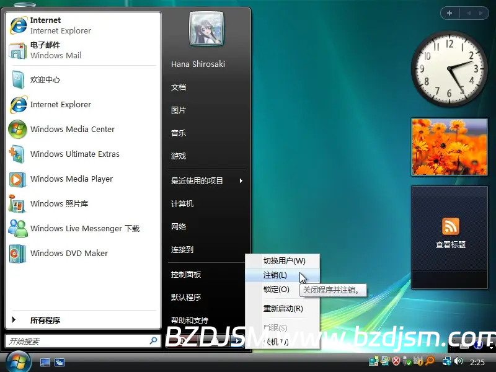Click the orange flowers slideshow gadget
Viewport: 496px width, 372px height.
(x=449, y=147)
